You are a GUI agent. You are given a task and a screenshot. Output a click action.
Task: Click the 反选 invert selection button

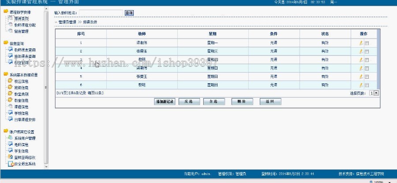189,102
